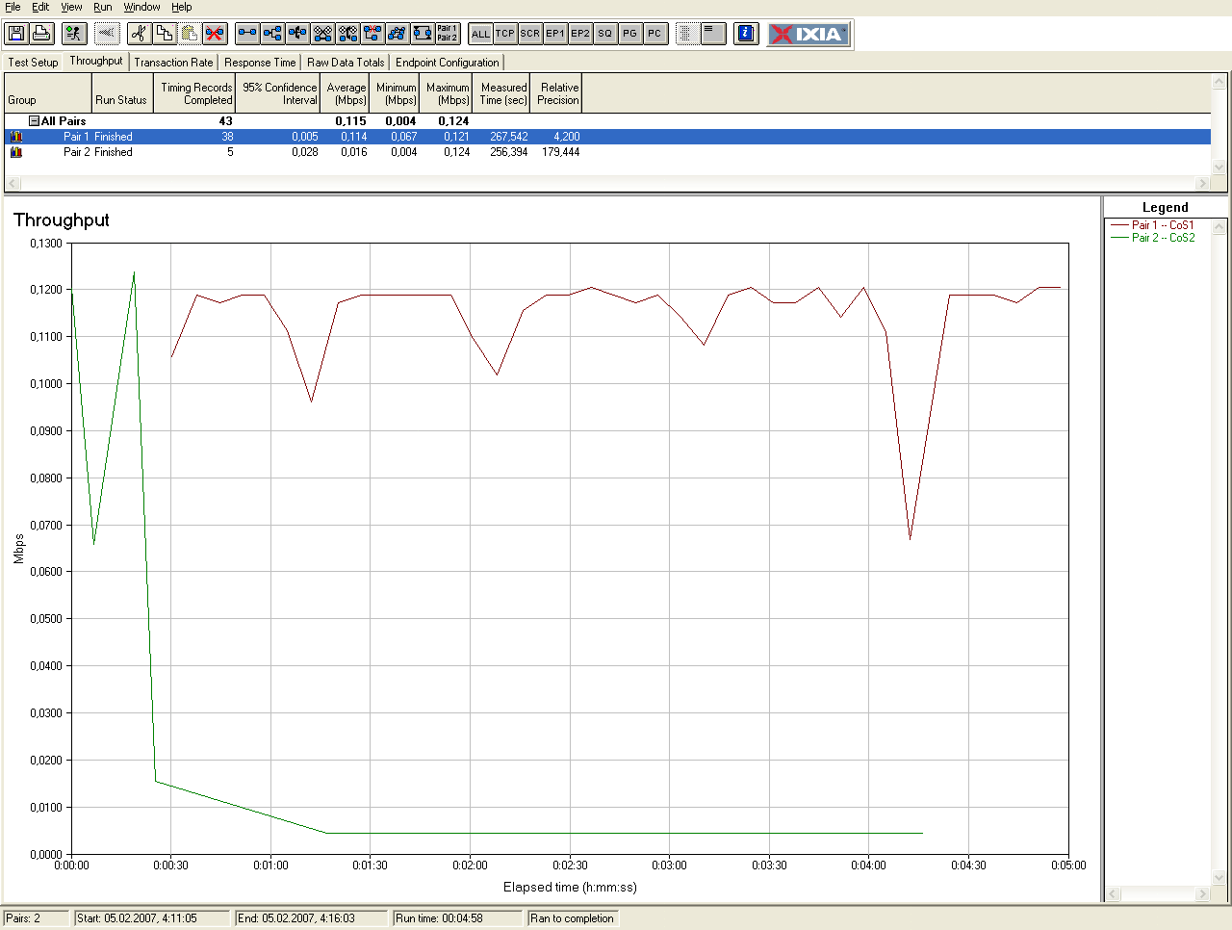Click the Pair 2 row bar-chart icon
The image size is (1232, 930).
click(16, 152)
